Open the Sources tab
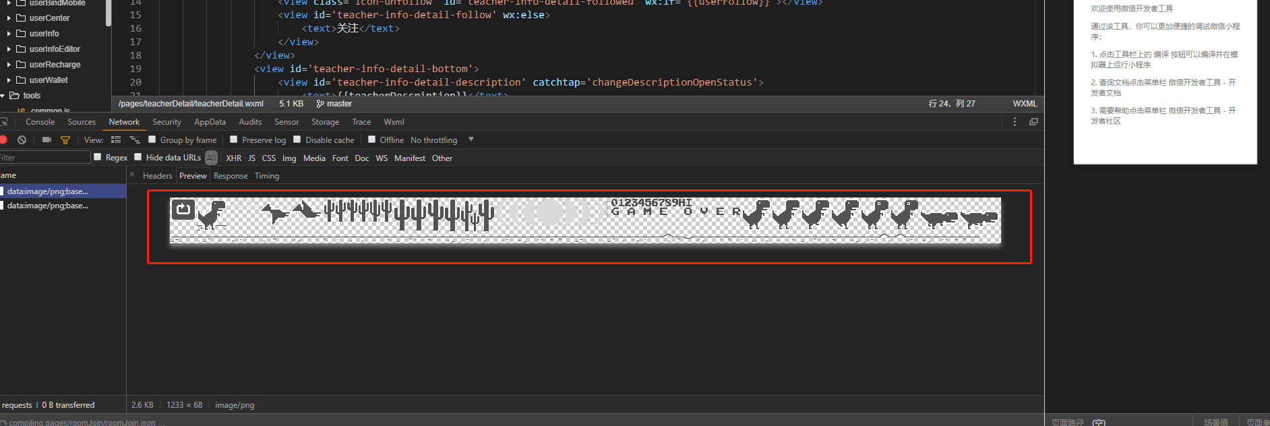Viewport: 1270px width, 426px height. 82,122
